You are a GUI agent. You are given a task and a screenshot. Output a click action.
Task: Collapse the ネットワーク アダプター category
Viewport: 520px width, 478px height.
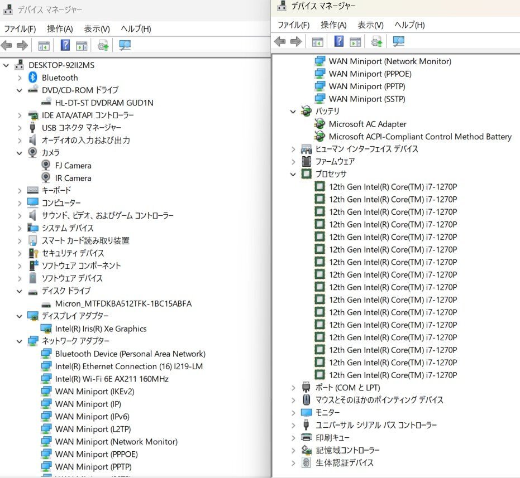20,341
